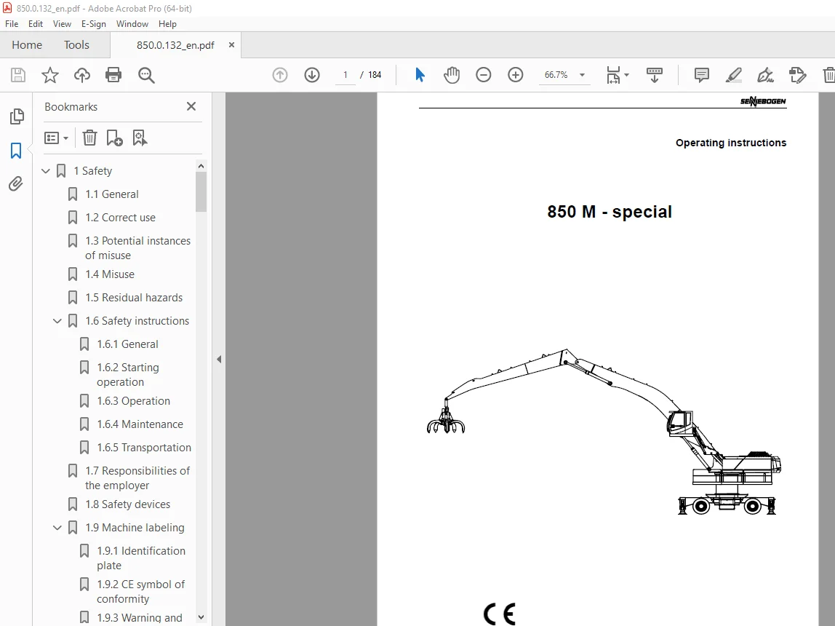The width and height of the screenshot is (835, 626).
Task: Open bookmark 1.1 General
Action: click(112, 194)
